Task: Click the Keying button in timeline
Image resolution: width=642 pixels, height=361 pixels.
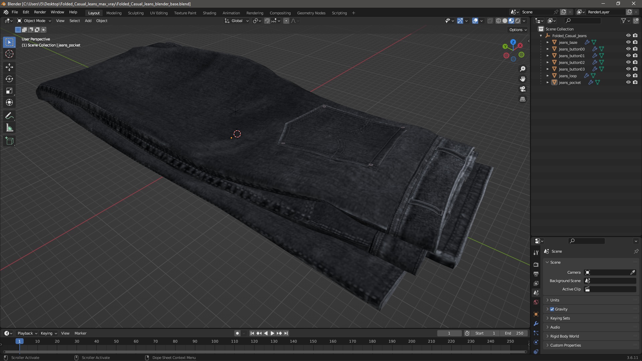Action: coord(49,333)
